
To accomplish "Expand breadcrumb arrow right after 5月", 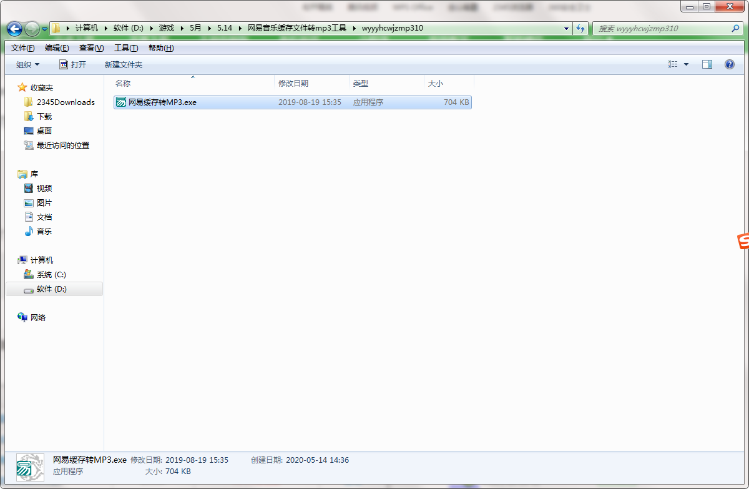I will (x=210, y=28).
